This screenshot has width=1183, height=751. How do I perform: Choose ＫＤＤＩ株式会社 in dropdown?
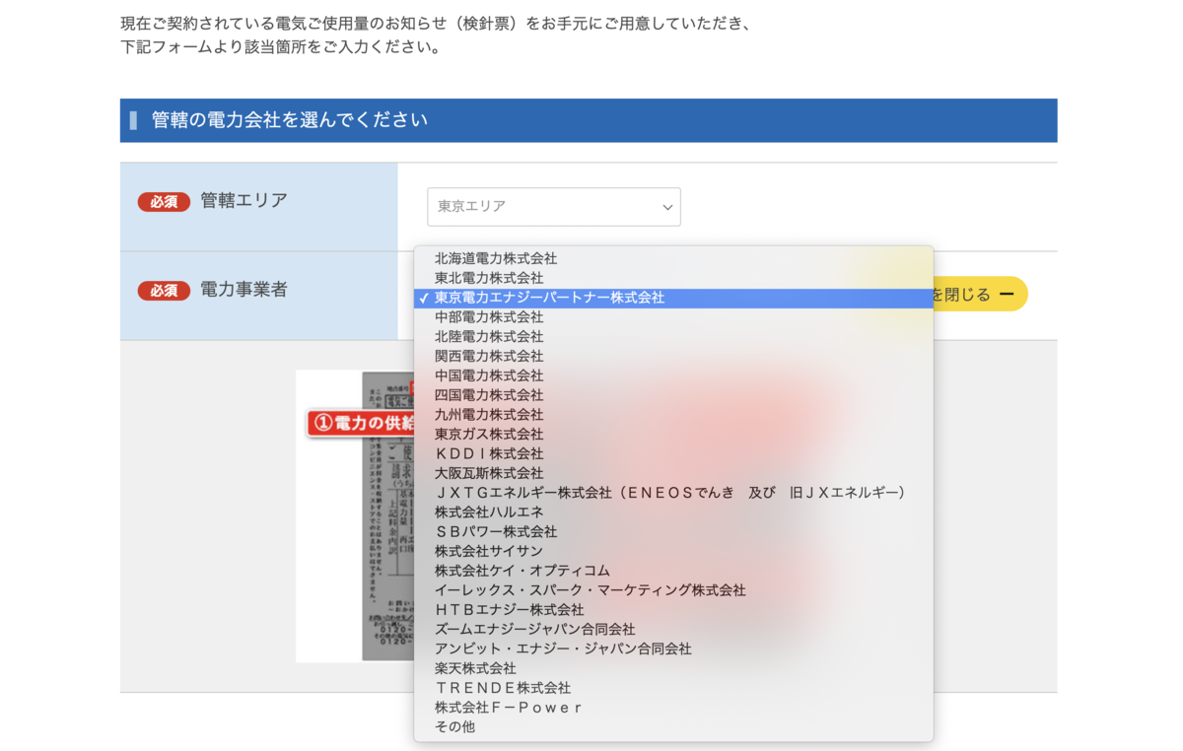point(673,454)
